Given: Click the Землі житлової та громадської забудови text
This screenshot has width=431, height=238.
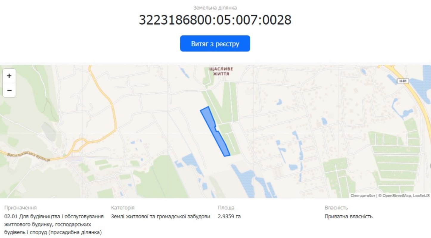Looking at the screenshot, I should click(161, 217).
